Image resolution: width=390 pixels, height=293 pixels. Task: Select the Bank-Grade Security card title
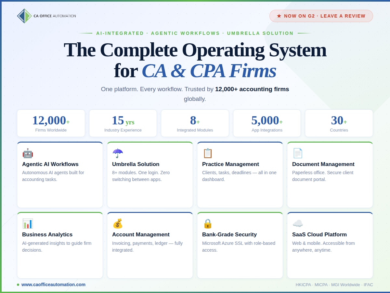pyautogui.click(x=229, y=234)
